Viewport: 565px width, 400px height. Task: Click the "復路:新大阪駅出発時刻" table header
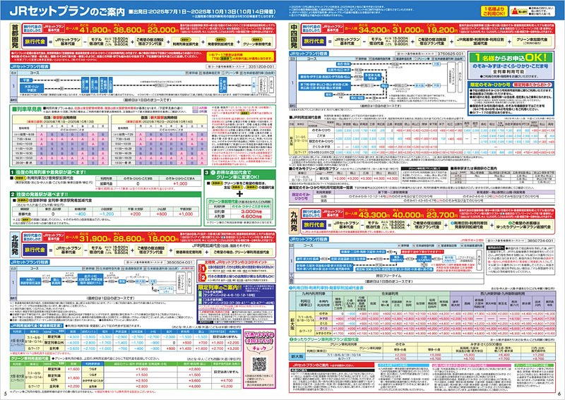pyautogui.click(x=158, y=118)
